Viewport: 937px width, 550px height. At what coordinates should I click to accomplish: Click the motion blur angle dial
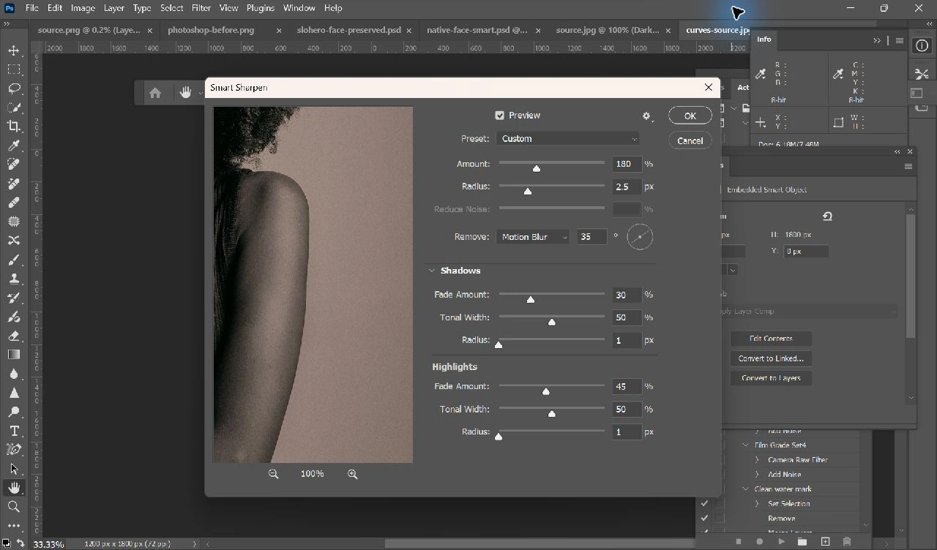tap(640, 237)
